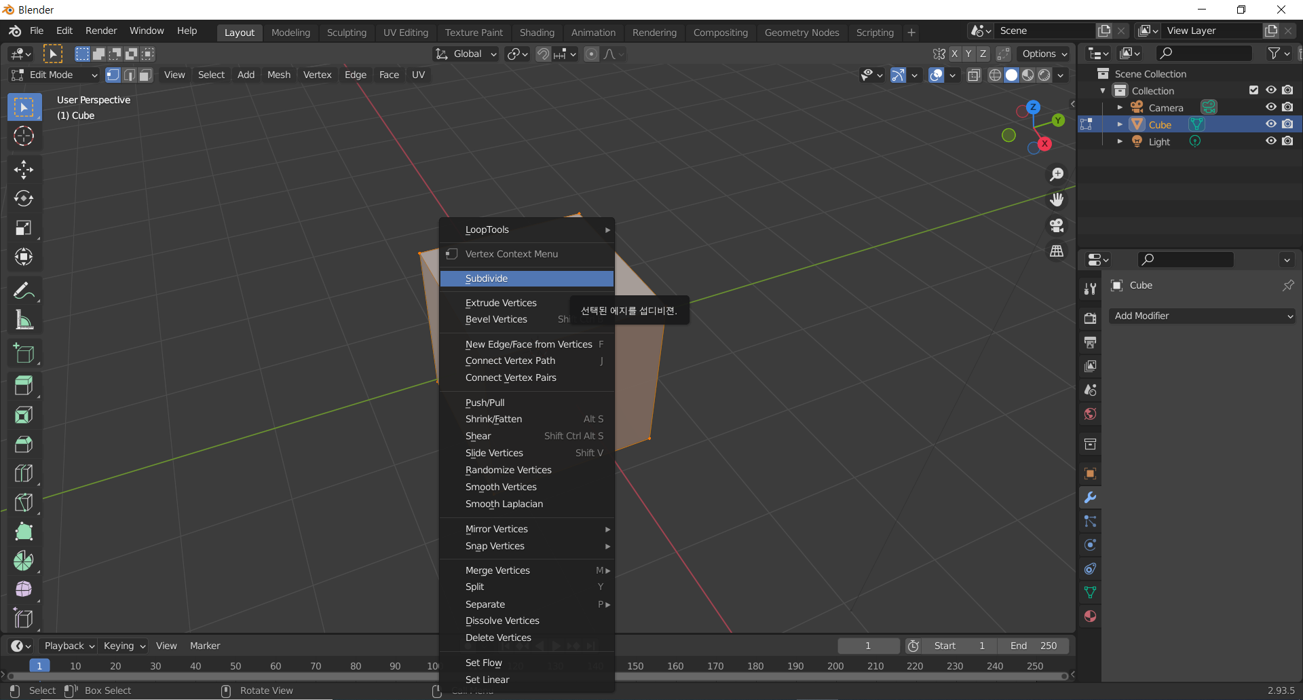Select the Smooth tool
The width and height of the screenshot is (1303, 700).
tap(24, 589)
